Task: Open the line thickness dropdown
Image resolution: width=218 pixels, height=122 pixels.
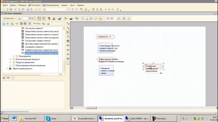Action: click(72, 19)
